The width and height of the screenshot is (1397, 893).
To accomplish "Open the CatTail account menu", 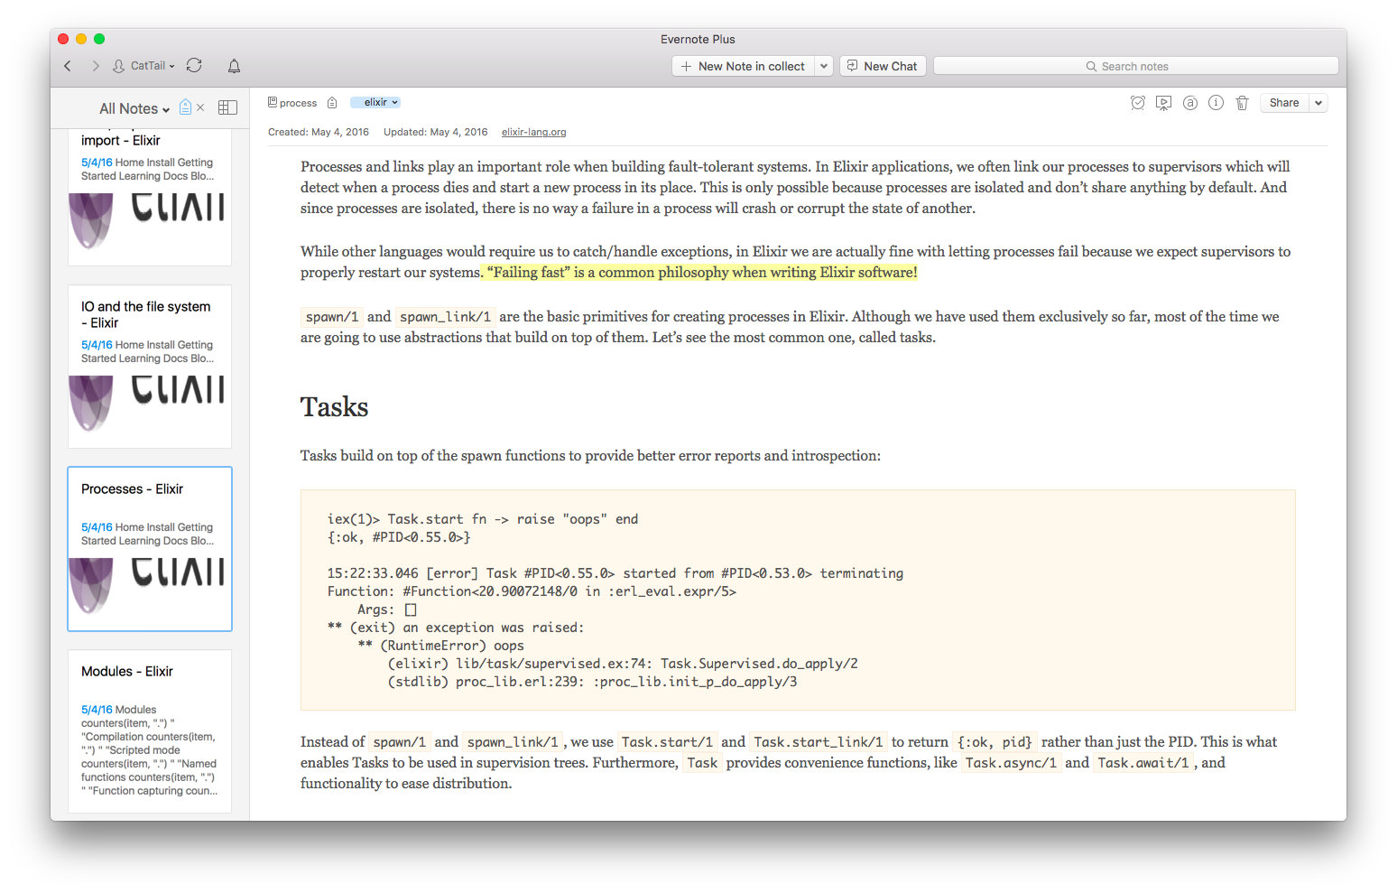I will coord(144,66).
